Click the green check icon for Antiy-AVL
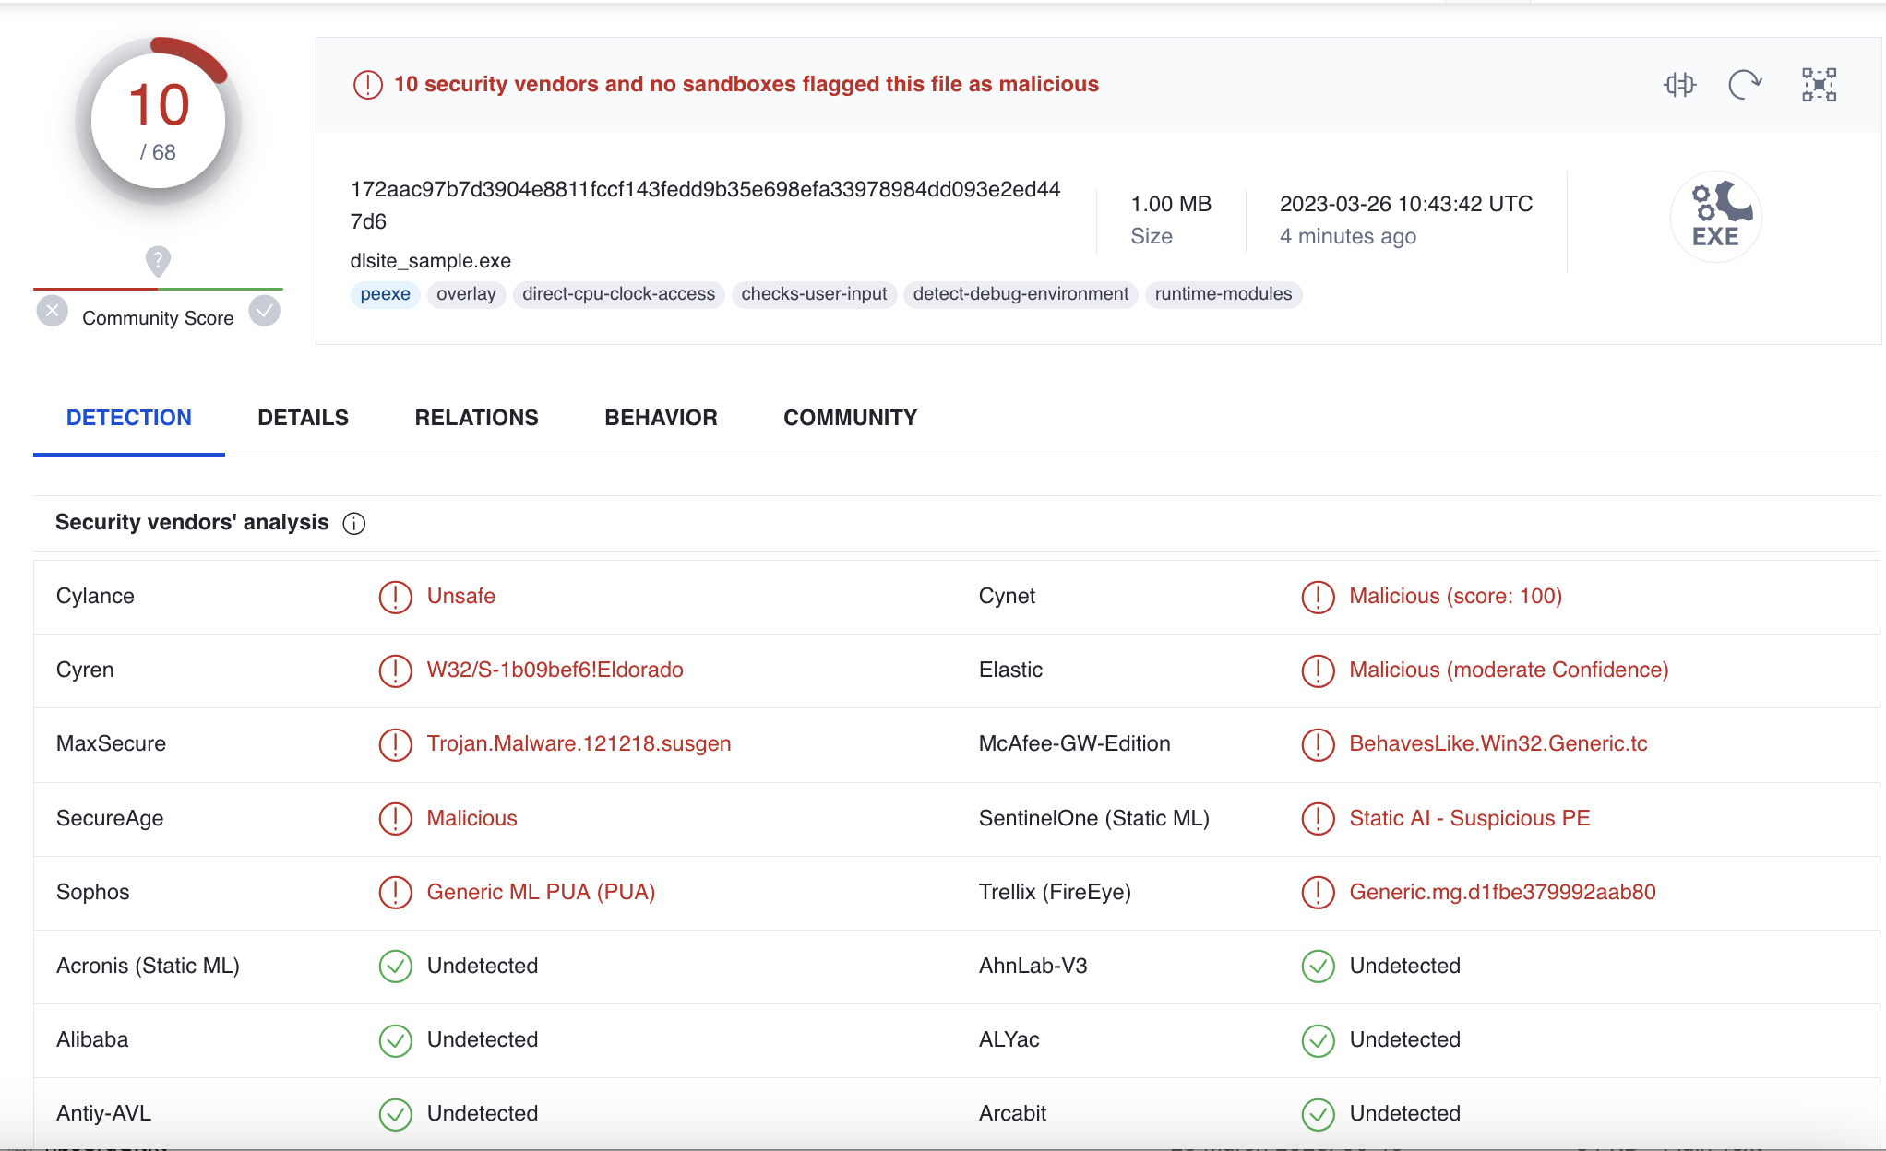1886x1151 pixels. point(395,1114)
